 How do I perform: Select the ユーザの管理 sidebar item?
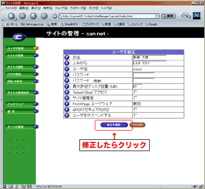pyautogui.click(x=22, y=48)
